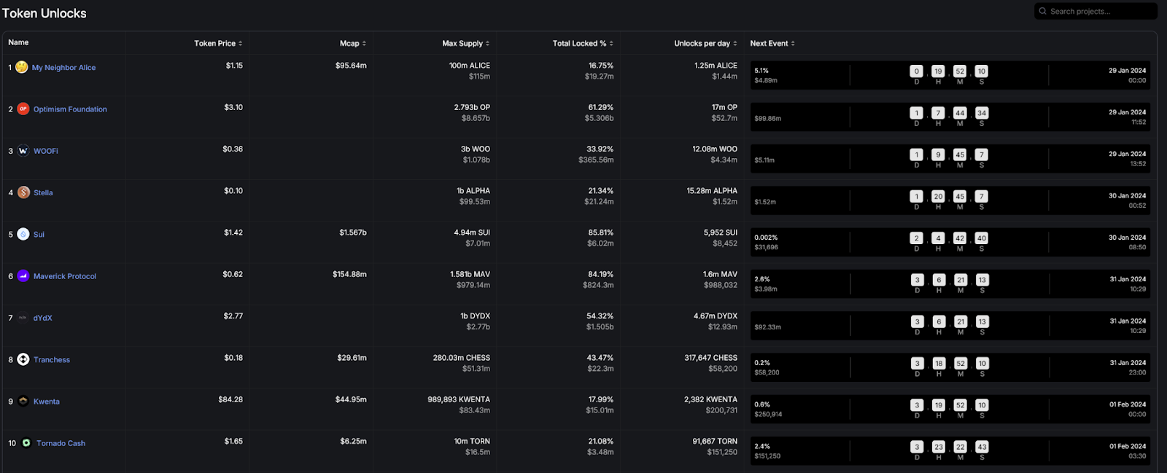Open the dYdX project link

pyautogui.click(x=43, y=318)
